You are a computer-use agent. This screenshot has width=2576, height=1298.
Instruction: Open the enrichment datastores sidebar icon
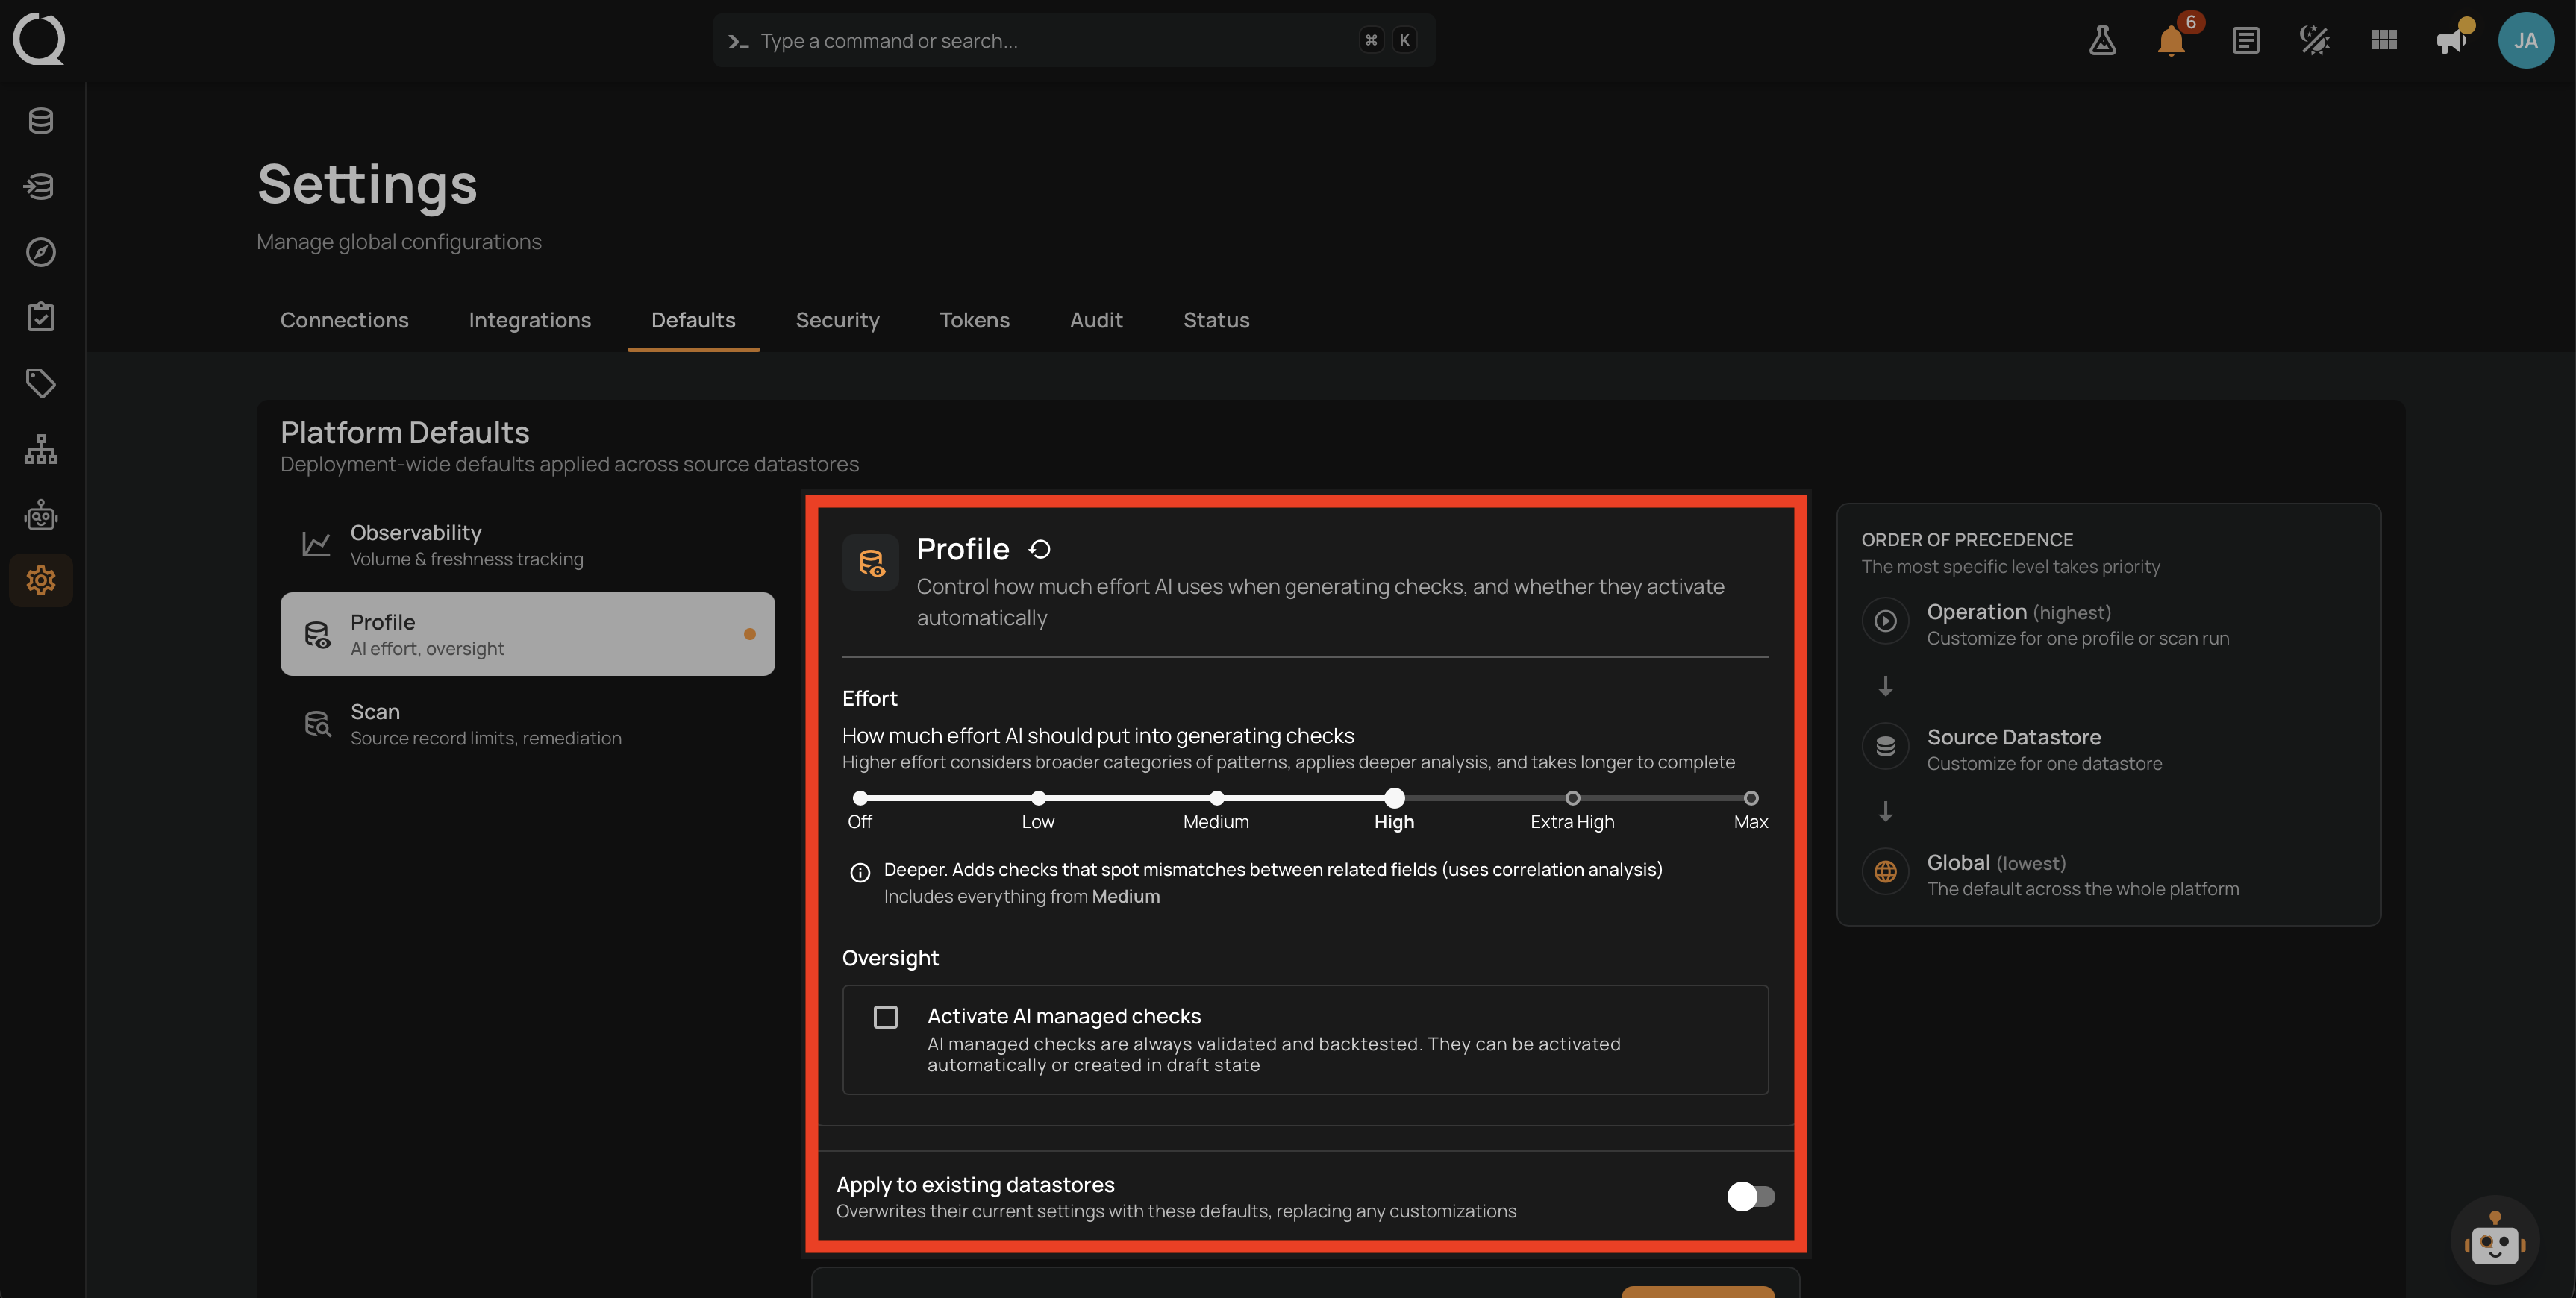coord(41,186)
